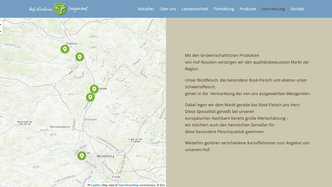Click the map marker near Fürth

[x=82, y=156]
